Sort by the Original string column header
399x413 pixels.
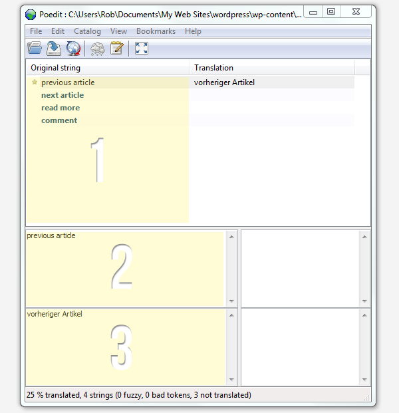[x=108, y=68]
